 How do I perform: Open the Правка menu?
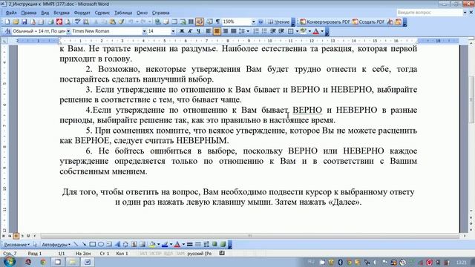pyautogui.click(x=29, y=13)
